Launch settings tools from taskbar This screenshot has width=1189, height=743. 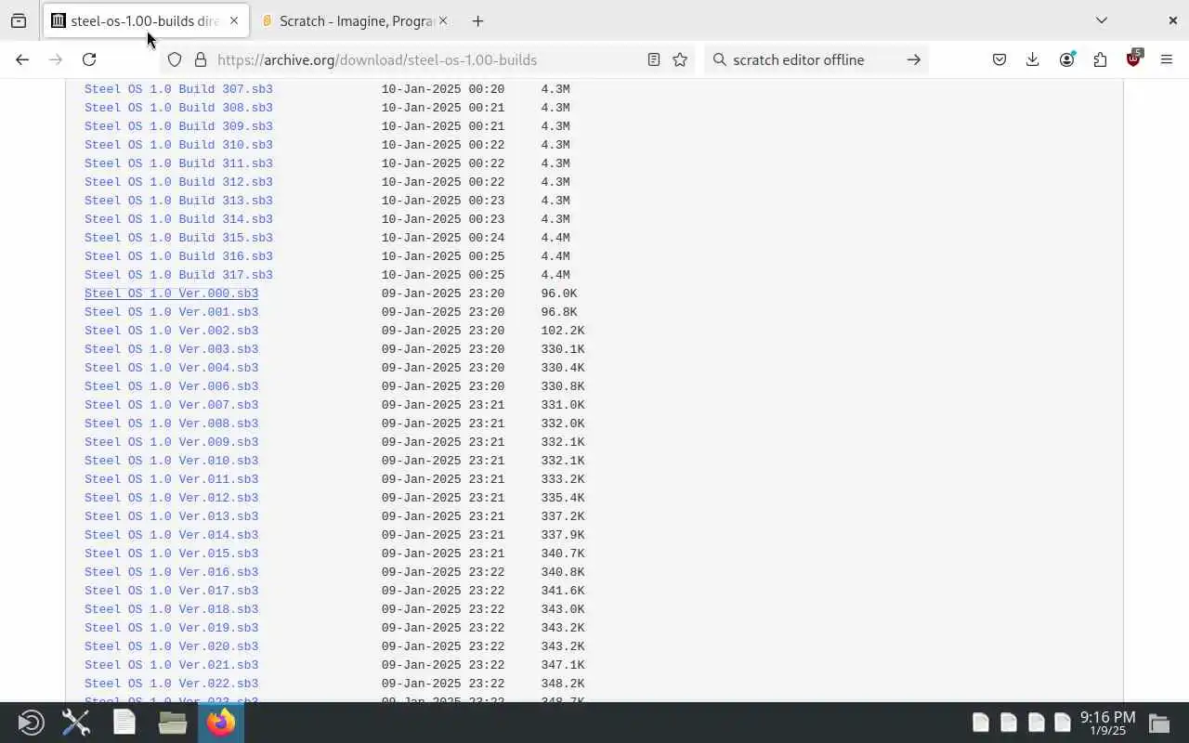click(x=76, y=723)
